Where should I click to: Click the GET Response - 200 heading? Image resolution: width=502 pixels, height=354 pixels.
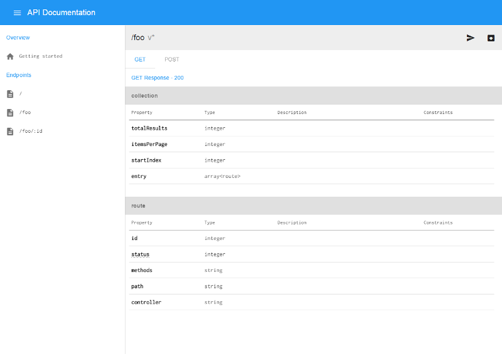[x=158, y=78]
